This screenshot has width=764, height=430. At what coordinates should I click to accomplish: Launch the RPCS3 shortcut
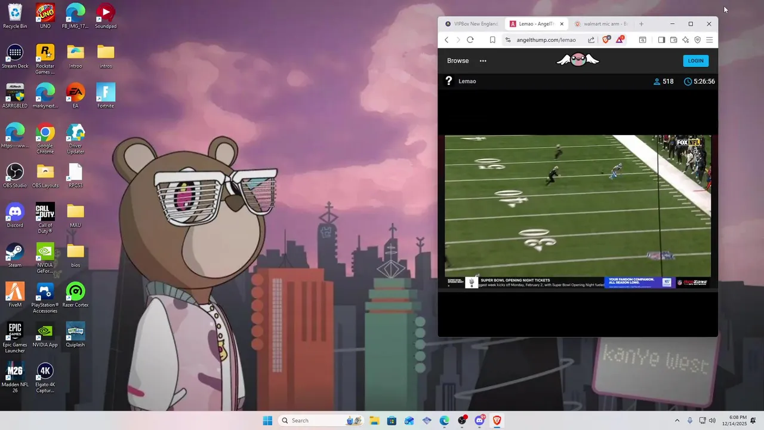75,175
